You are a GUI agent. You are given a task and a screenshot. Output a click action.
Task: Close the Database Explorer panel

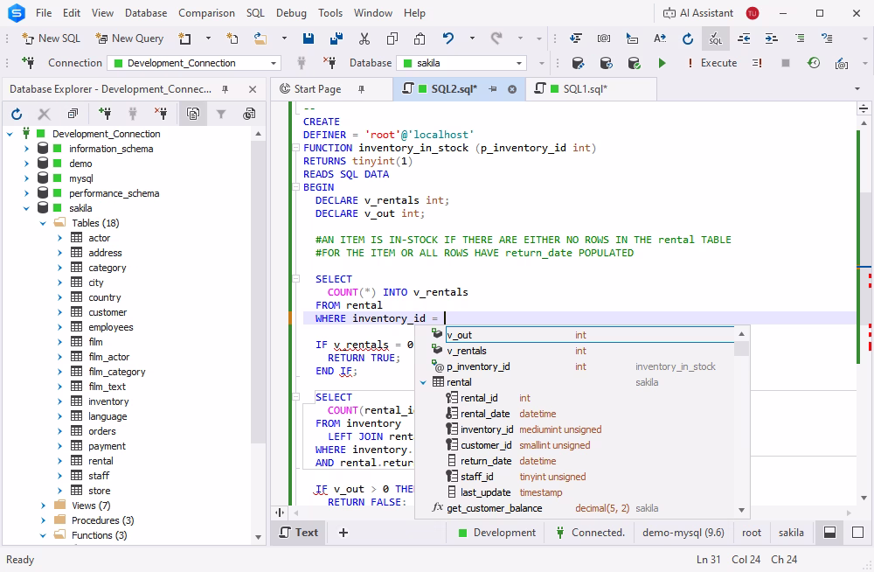tap(253, 89)
